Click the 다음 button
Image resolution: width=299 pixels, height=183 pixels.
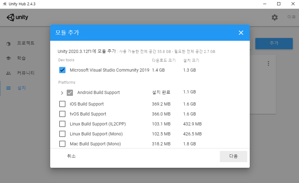234,157
